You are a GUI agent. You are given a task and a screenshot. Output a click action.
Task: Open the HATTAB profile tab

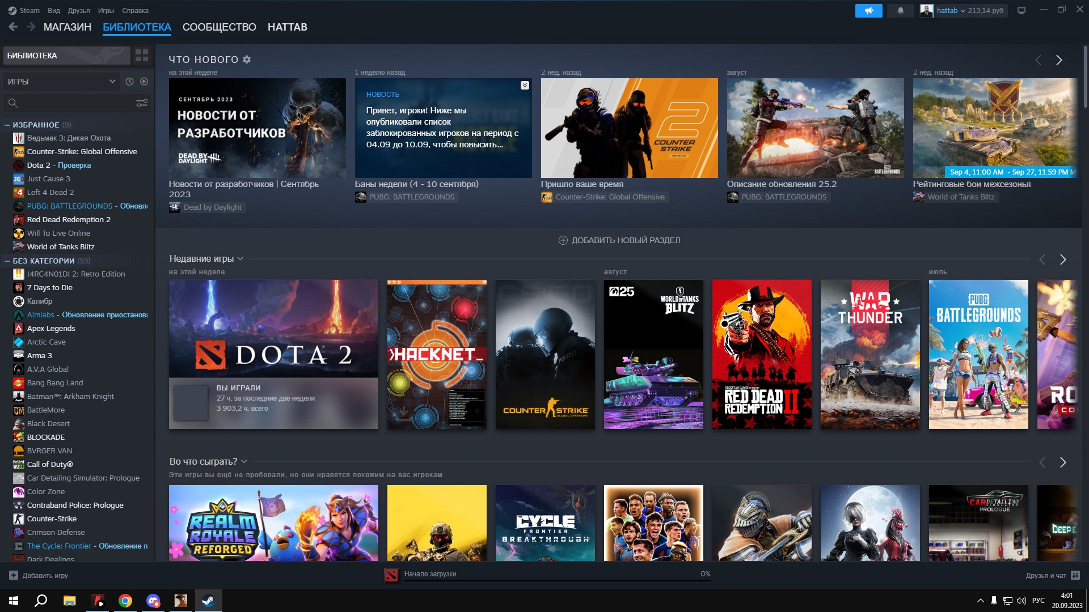(288, 27)
